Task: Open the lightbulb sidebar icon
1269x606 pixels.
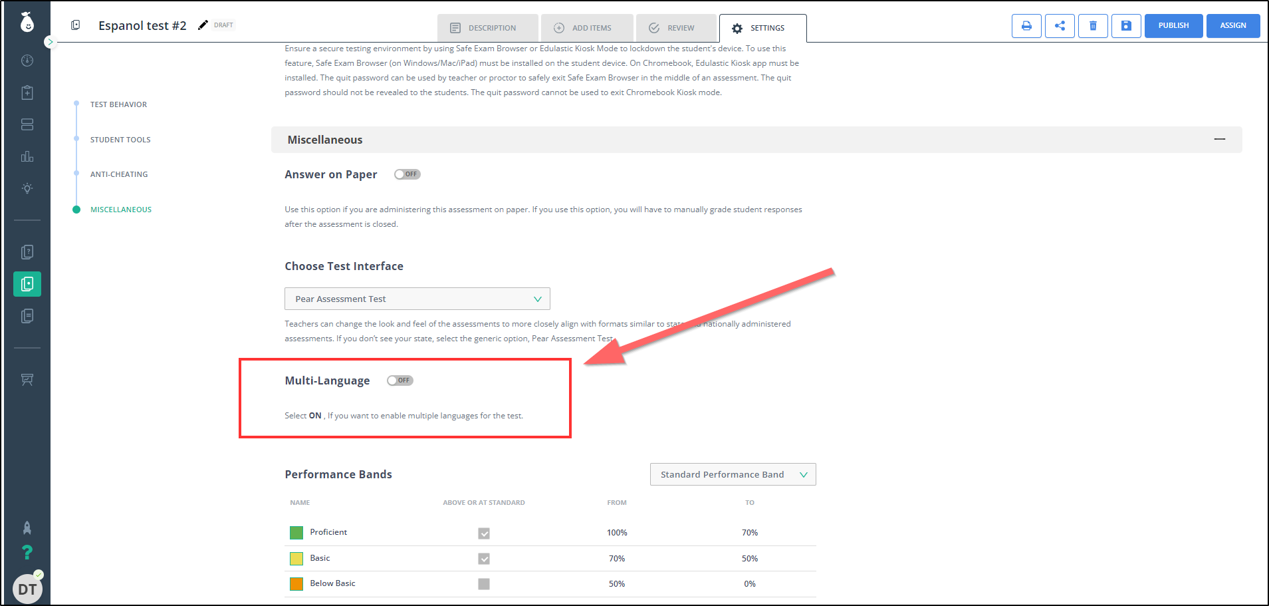Action: 27,188
